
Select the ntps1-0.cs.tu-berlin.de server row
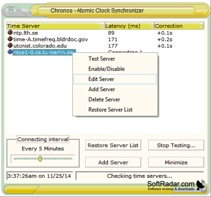[44, 52]
